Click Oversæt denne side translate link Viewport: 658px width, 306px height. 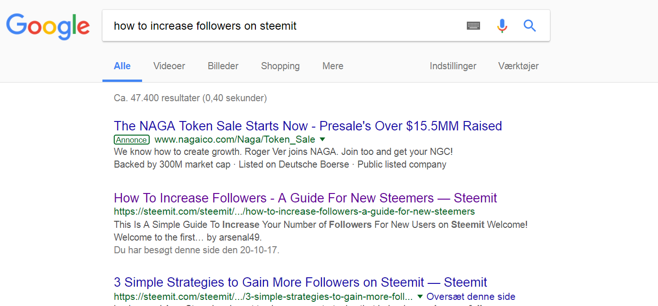471,297
